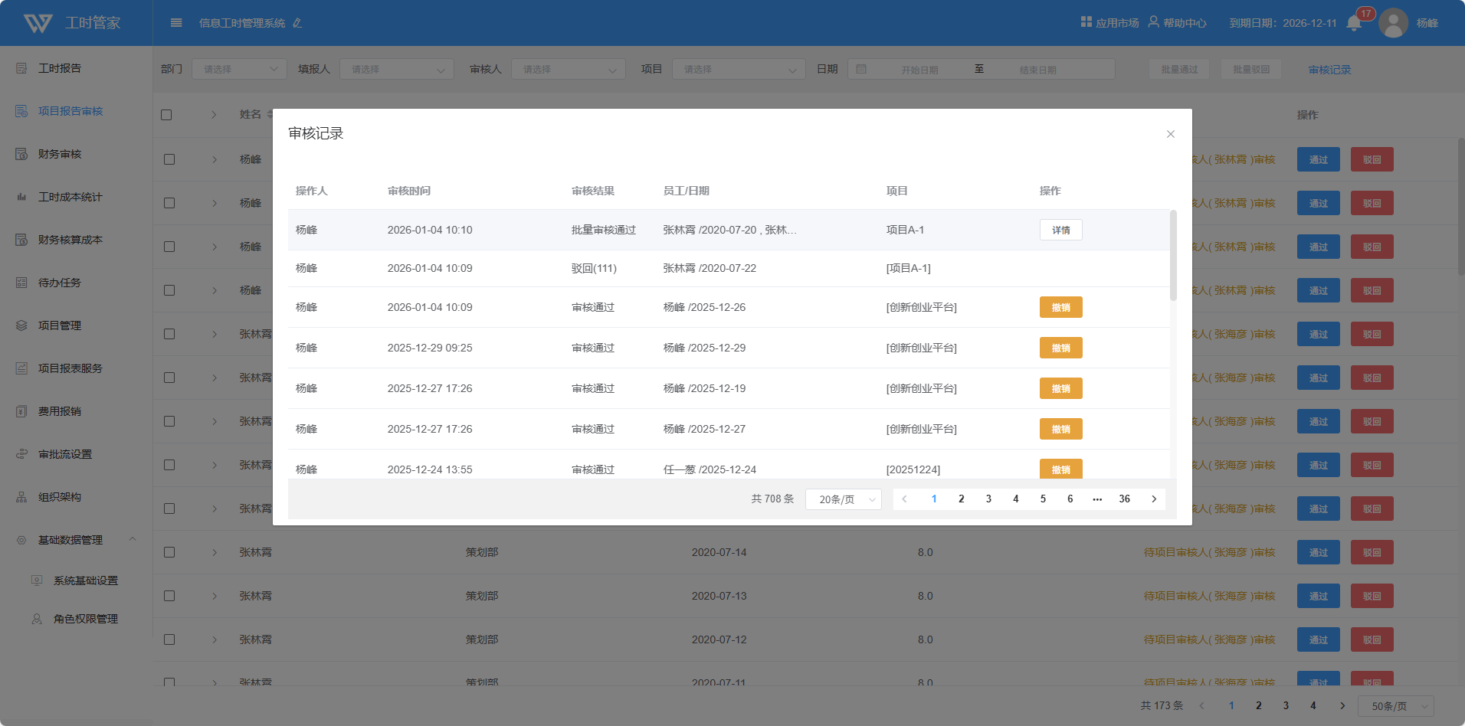Image resolution: width=1465 pixels, height=726 pixels.
Task: Check the select-all checkbox in table header
Action: pyautogui.click(x=166, y=115)
